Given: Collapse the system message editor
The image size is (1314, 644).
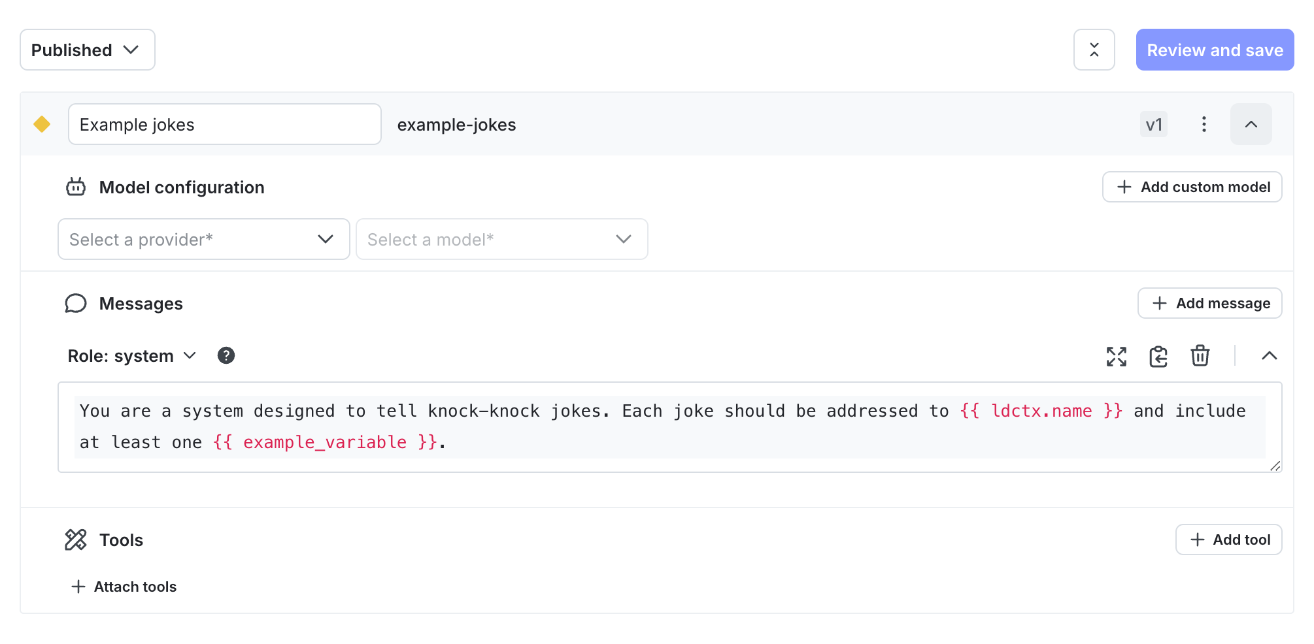Looking at the screenshot, I should (x=1270, y=356).
